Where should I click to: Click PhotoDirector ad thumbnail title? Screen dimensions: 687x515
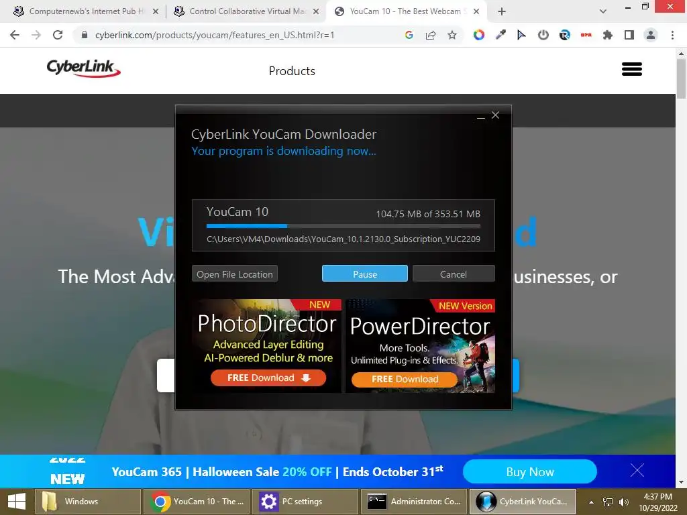point(267,324)
